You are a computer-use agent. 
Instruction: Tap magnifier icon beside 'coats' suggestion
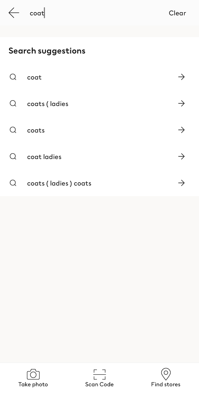pos(13,130)
